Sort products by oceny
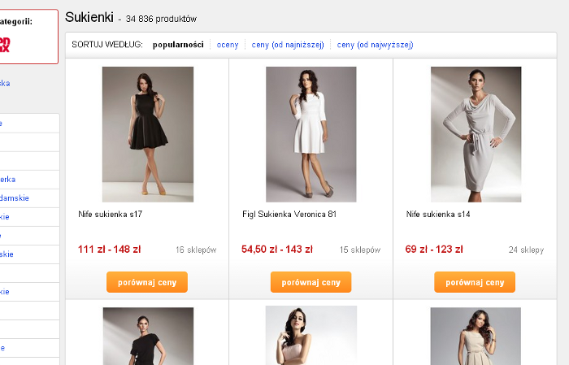The width and height of the screenshot is (569, 365). (x=228, y=45)
